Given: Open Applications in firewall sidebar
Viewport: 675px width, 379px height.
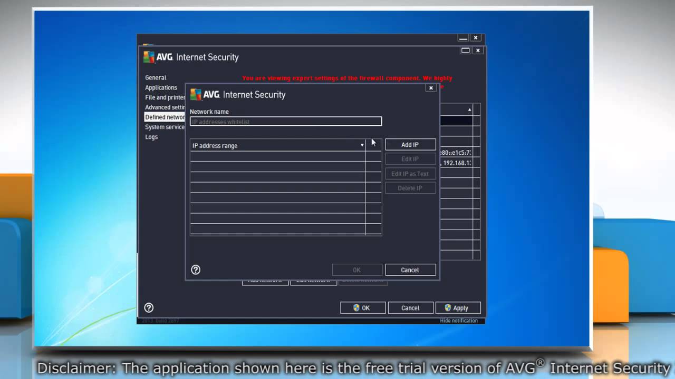Looking at the screenshot, I should coord(161,87).
